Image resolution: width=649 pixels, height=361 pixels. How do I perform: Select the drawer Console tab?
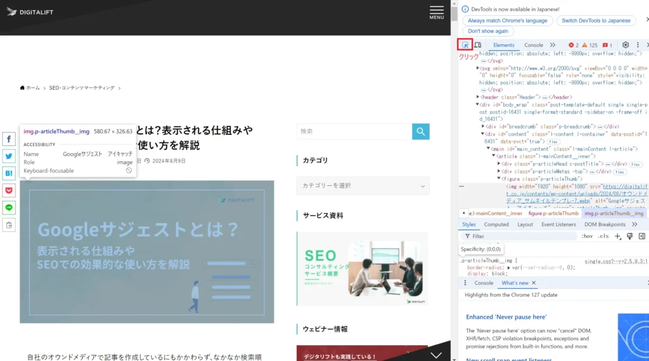(x=484, y=283)
